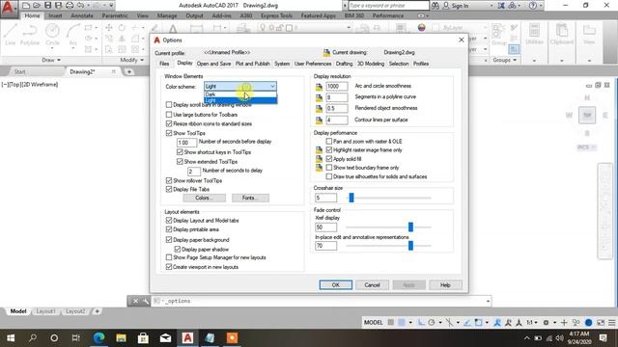Open Mail app from the taskbar
618x347 pixels.
click(x=165, y=338)
